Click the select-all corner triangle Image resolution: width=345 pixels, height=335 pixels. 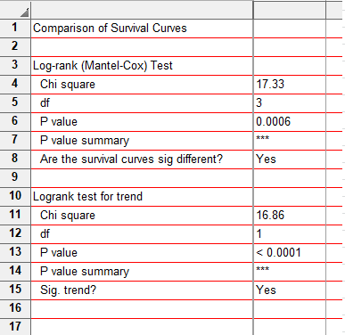coord(25,12)
